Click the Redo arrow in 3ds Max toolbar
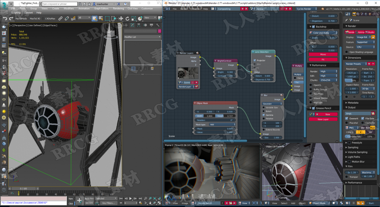380x207 pixels. [x=11, y=18]
